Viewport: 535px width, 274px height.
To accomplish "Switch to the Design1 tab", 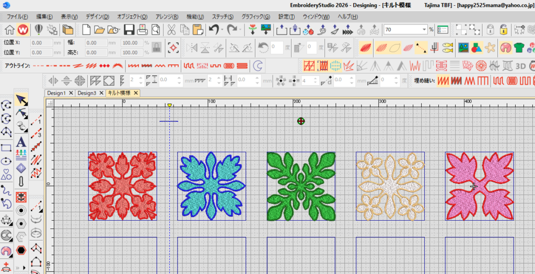I will click(x=56, y=93).
